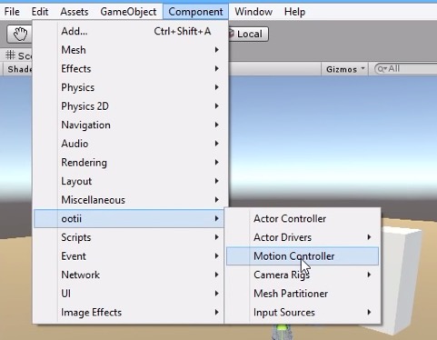
Task: Expand the Actor Drivers submenu
Action: [303, 237]
